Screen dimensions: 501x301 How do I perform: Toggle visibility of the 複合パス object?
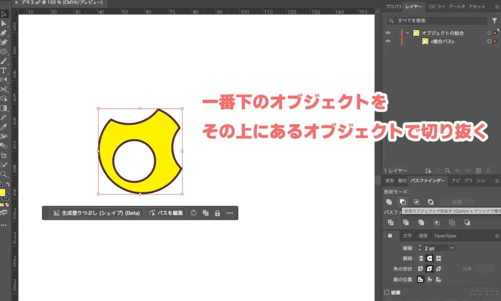click(388, 41)
